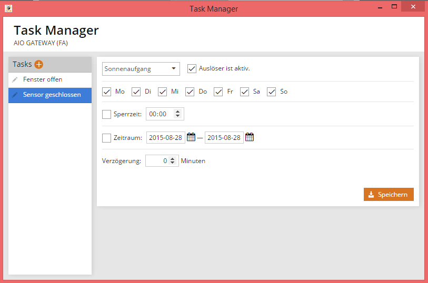Uncheck the Mo weekday checkbox
The width and height of the screenshot is (428, 283).
(x=107, y=92)
